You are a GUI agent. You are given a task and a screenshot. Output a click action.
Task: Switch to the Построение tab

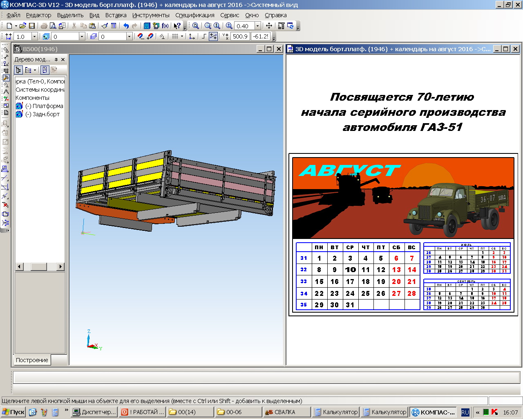(32, 360)
